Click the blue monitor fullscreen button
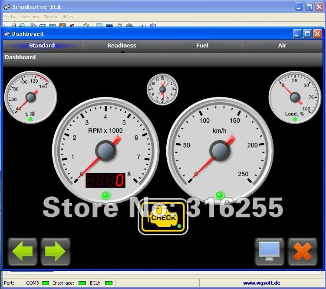The width and height of the screenshot is (326, 289). tap(270, 252)
